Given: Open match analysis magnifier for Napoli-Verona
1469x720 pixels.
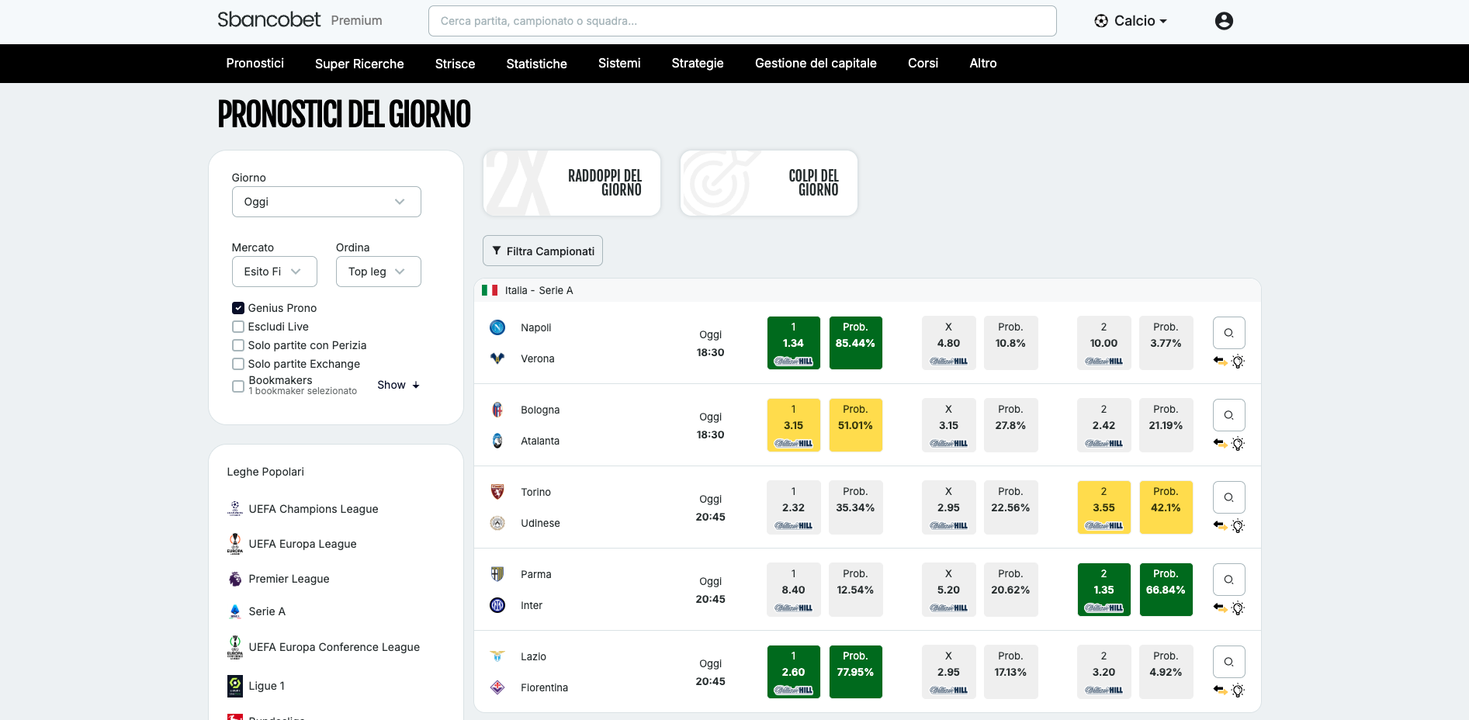Looking at the screenshot, I should 1228,332.
